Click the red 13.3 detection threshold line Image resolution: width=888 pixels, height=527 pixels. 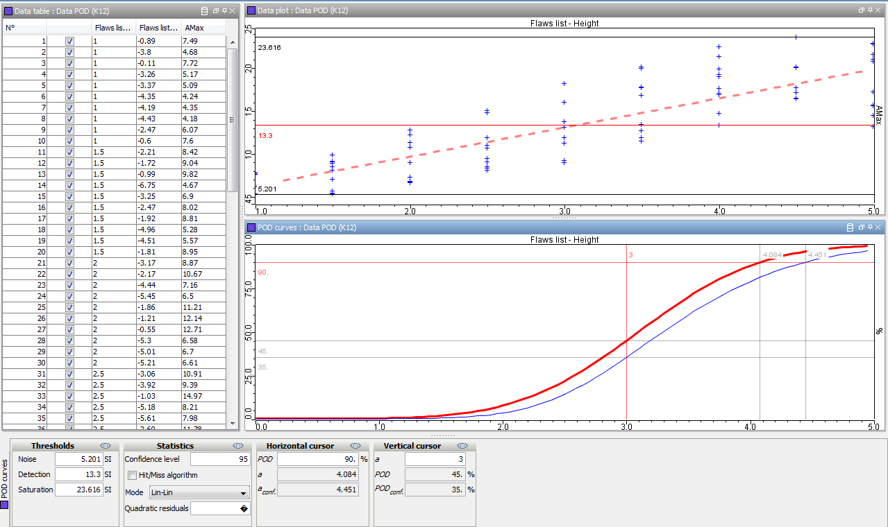click(564, 126)
